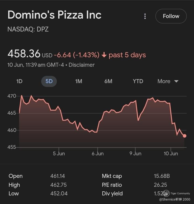Open the Disclaimer link
The width and height of the screenshot is (194, 204).
coord(82,65)
